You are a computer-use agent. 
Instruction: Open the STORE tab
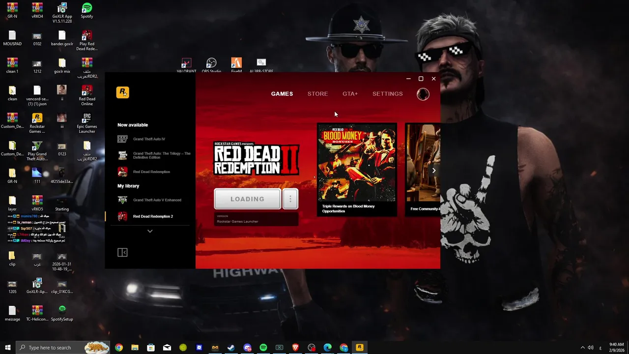coord(317,94)
